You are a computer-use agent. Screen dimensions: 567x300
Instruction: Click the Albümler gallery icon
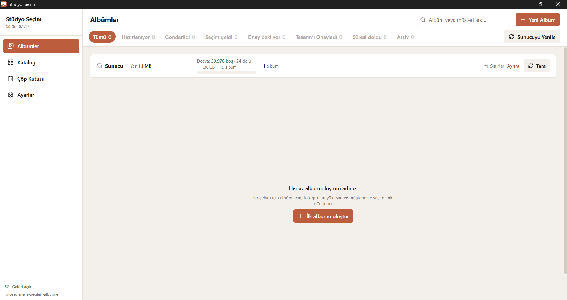pyautogui.click(x=11, y=46)
